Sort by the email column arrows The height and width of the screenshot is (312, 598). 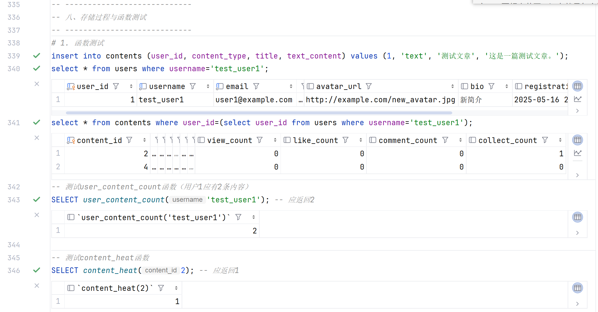coord(291,86)
